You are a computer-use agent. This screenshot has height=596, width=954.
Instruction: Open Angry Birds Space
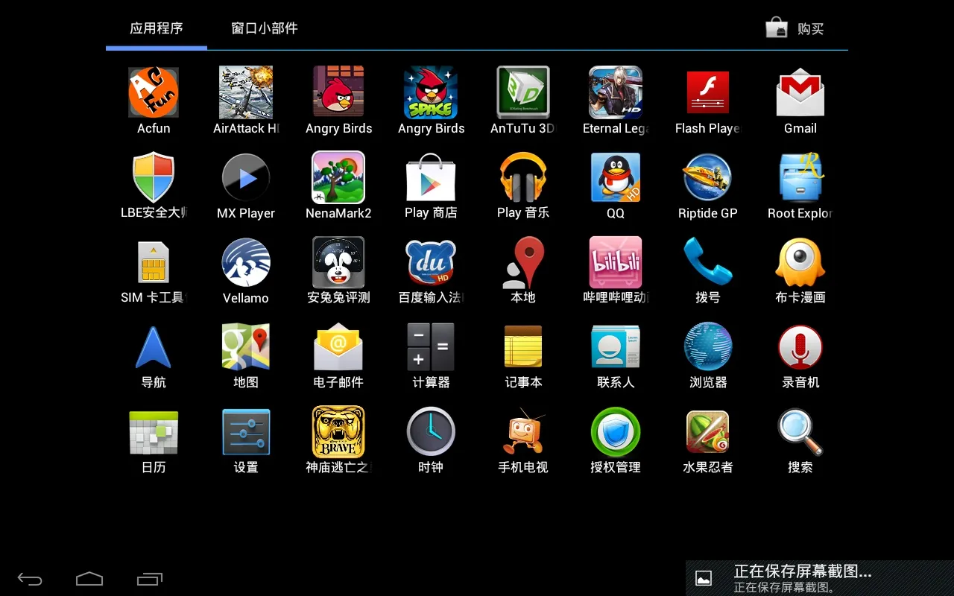[x=431, y=92]
